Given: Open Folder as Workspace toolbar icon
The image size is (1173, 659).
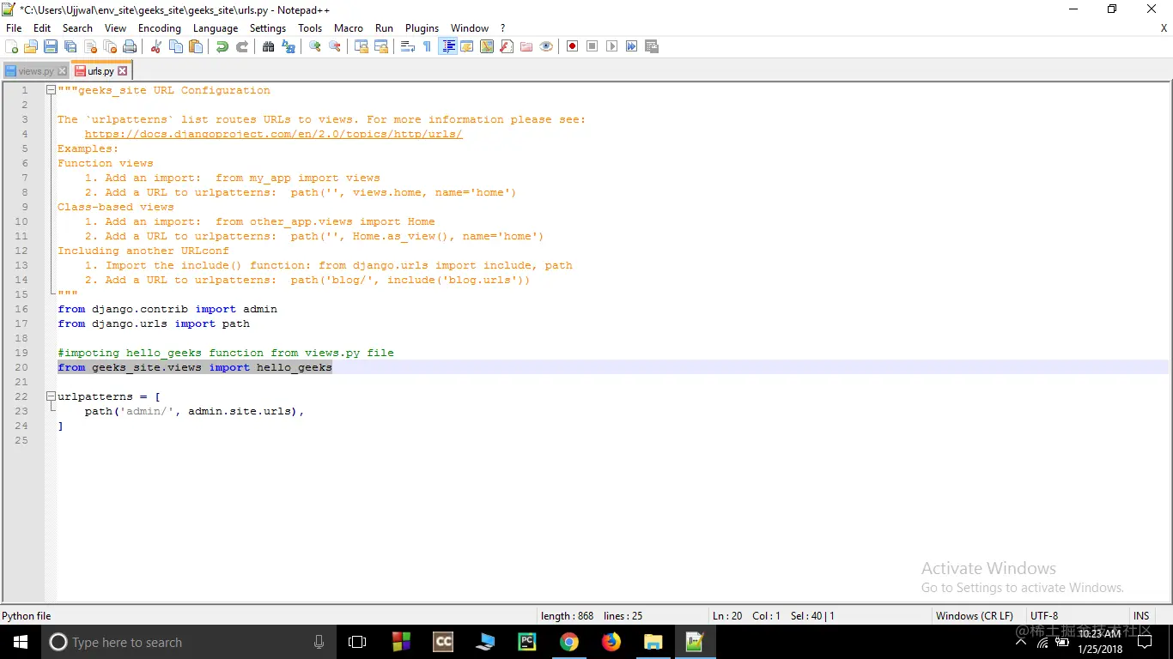Looking at the screenshot, I should pyautogui.click(x=526, y=46).
